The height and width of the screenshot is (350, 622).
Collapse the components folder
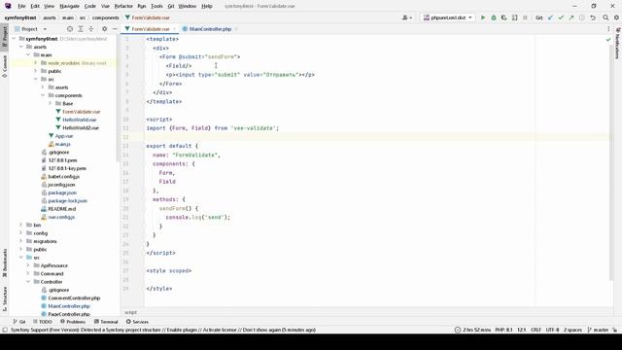pyautogui.click(x=43, y=95)
